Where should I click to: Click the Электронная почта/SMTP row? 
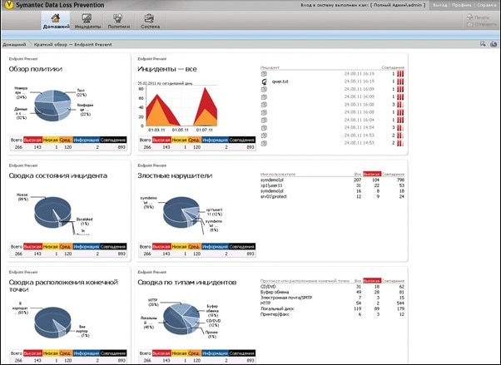pos(332,298)
